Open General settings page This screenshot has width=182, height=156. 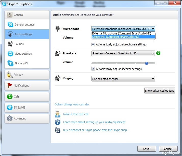pos(27,25)
